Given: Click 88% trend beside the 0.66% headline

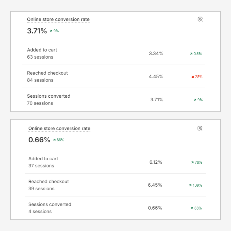Looking at the screenshot, I should point(58,140).
